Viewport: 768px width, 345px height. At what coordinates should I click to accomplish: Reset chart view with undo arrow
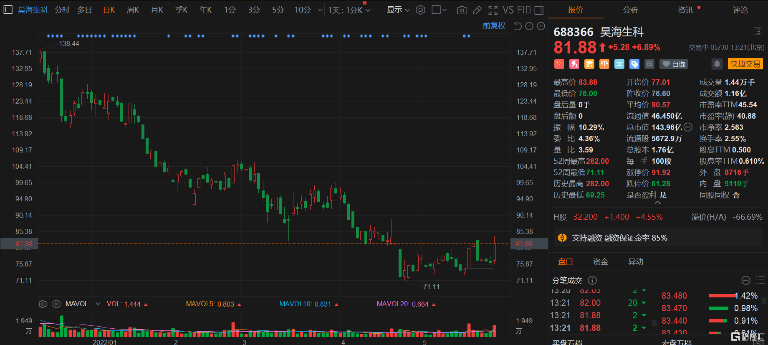pyautogui.click(x=518, y=26)
